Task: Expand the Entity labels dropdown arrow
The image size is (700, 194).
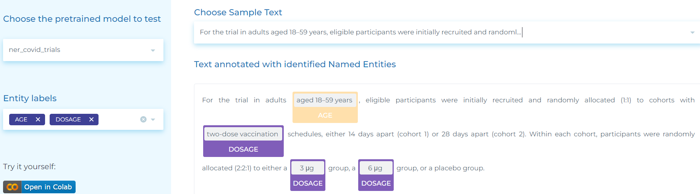Action: click(153, 120)
